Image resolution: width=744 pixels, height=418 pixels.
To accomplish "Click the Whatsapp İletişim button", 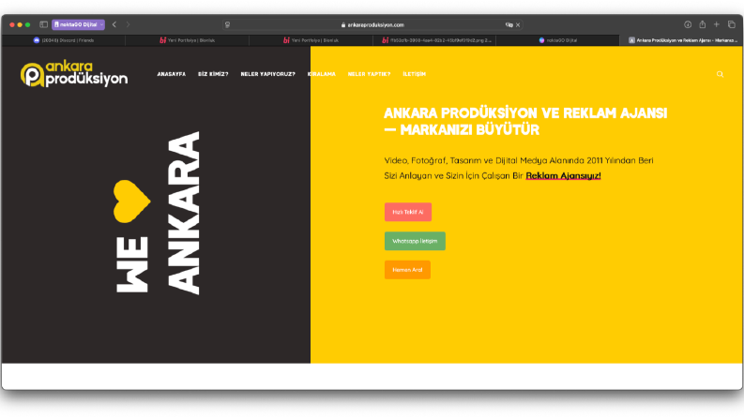I will pos(415,241).
